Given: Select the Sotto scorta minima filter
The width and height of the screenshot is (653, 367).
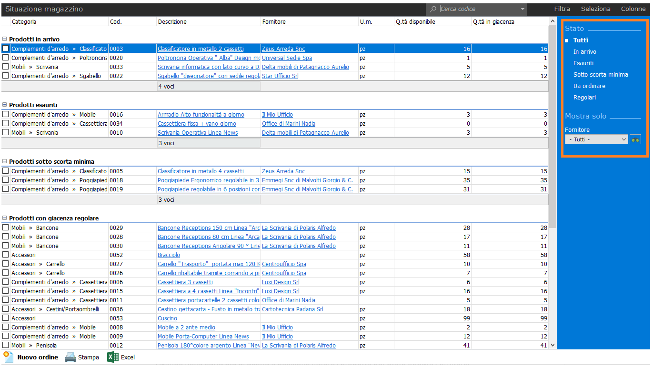Looking at the screenshot, I should point(601,75).
